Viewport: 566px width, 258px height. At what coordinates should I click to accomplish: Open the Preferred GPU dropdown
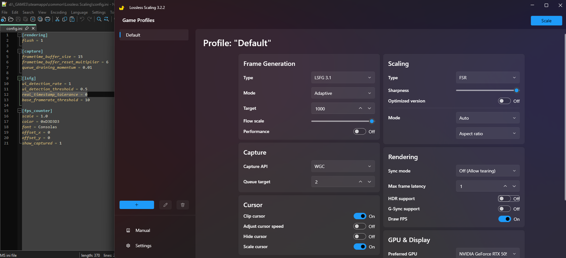pos(488,254)
